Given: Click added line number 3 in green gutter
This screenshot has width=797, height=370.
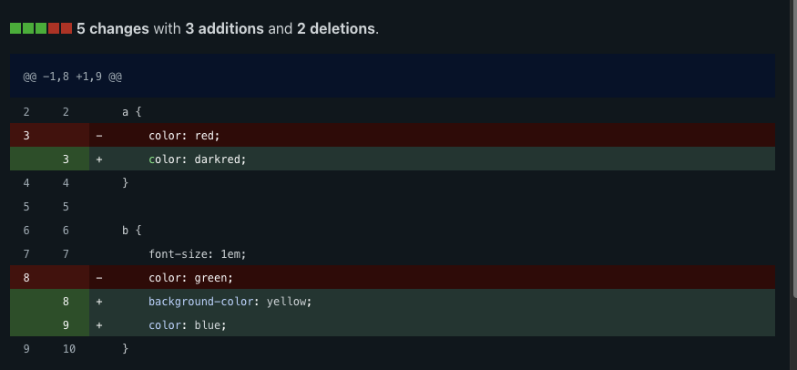Looking at the screenshot, I should [x=66, y=159].
